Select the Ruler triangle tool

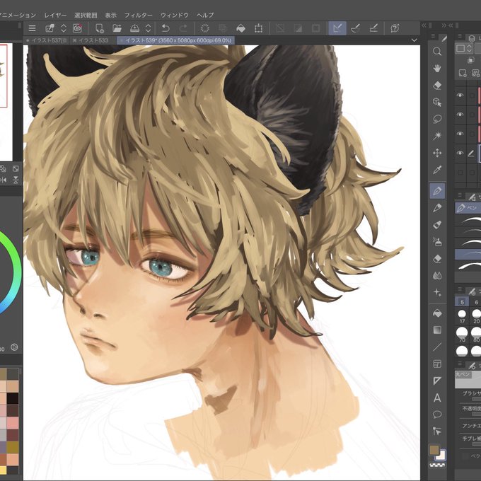437,381
